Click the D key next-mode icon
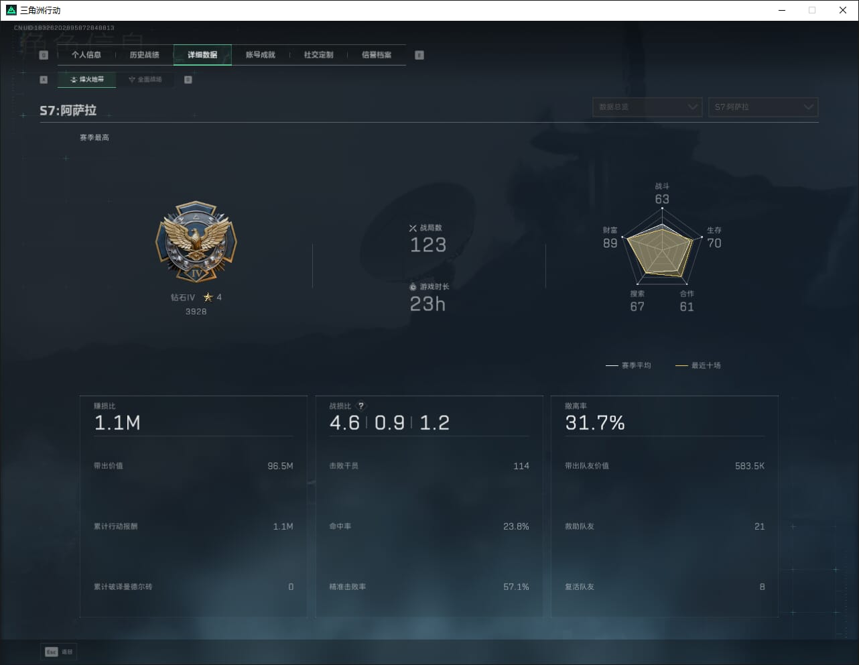This screenshot has height=665, width=859. pos(188,80)
